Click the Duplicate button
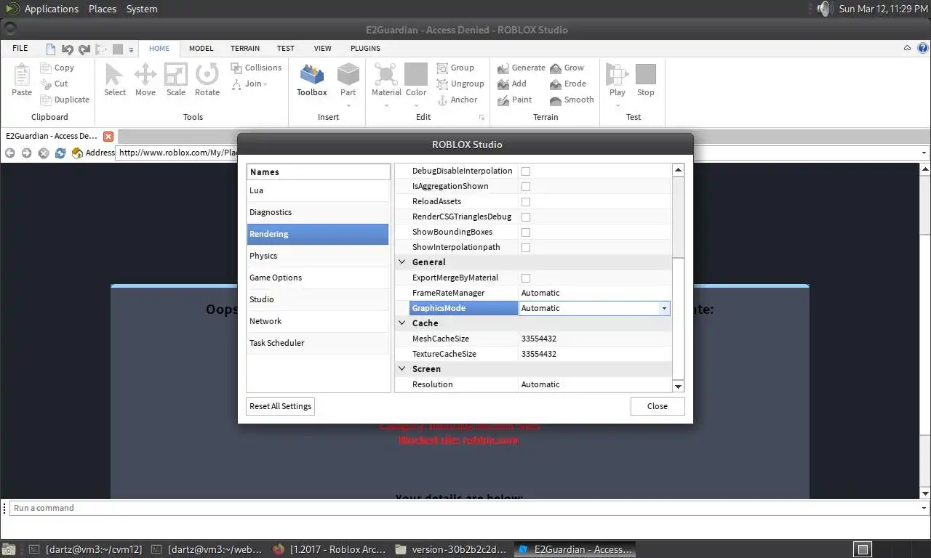 pos(65,100)
